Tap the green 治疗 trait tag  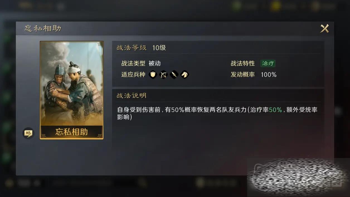[268, 63]
